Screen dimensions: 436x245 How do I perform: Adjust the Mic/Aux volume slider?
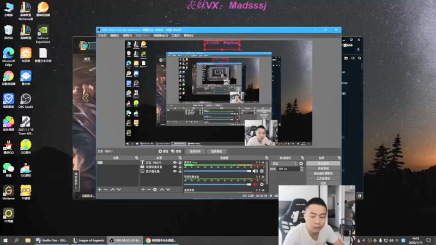pyautogui.click(x=217, y=171)
